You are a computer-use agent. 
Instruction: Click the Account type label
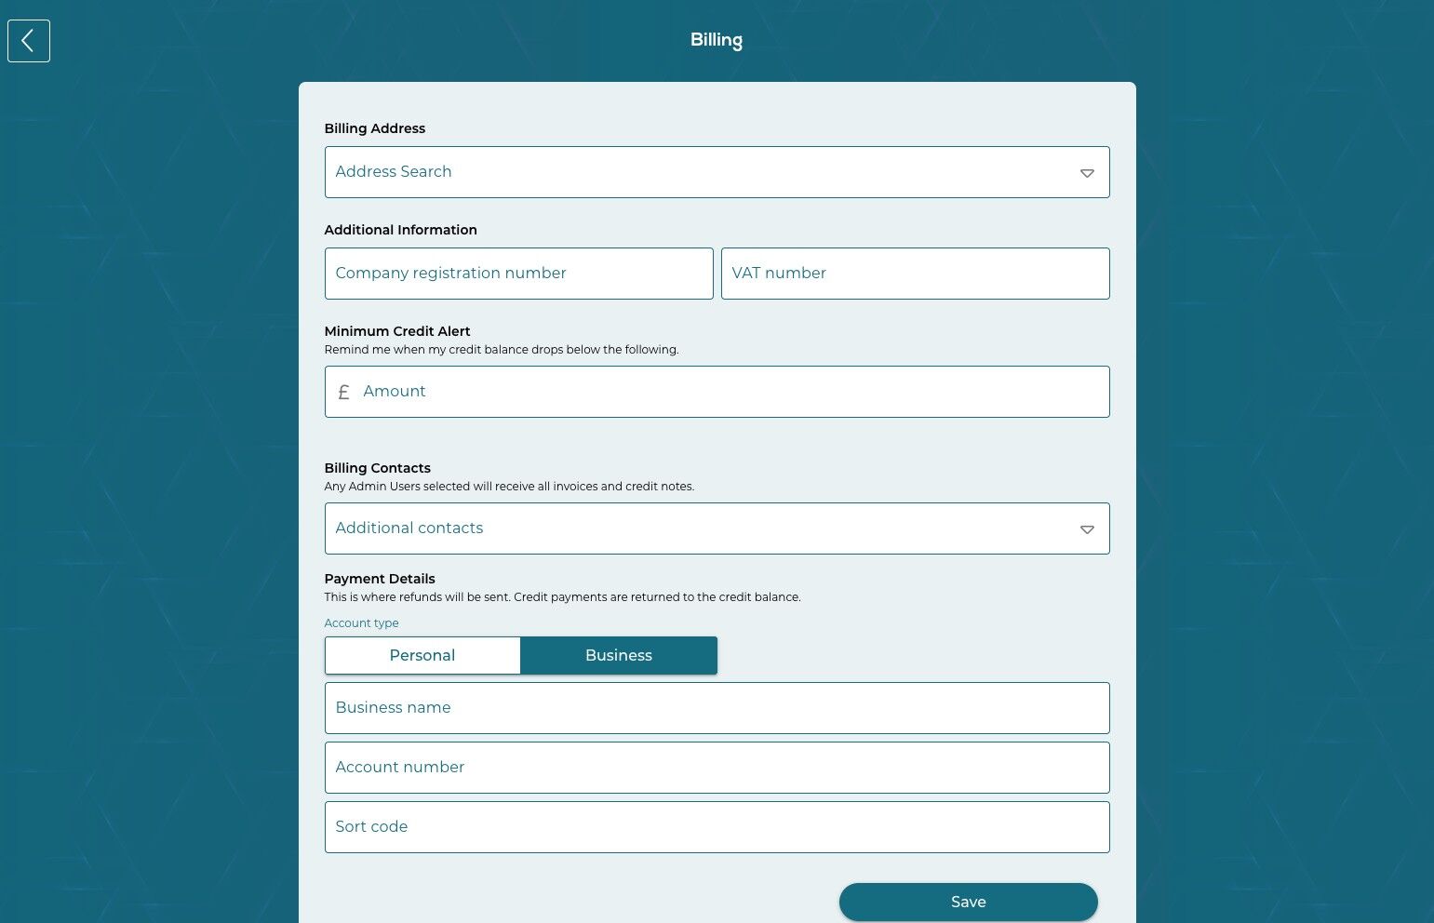361,623
